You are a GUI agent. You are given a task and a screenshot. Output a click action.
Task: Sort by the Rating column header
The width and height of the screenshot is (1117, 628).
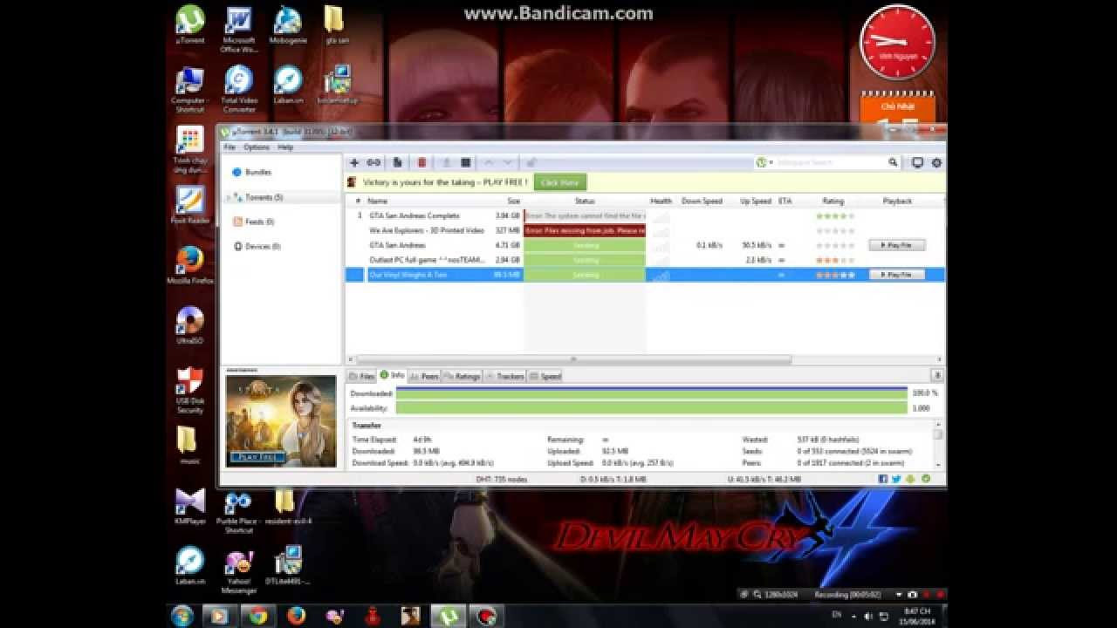pos(833,201)
